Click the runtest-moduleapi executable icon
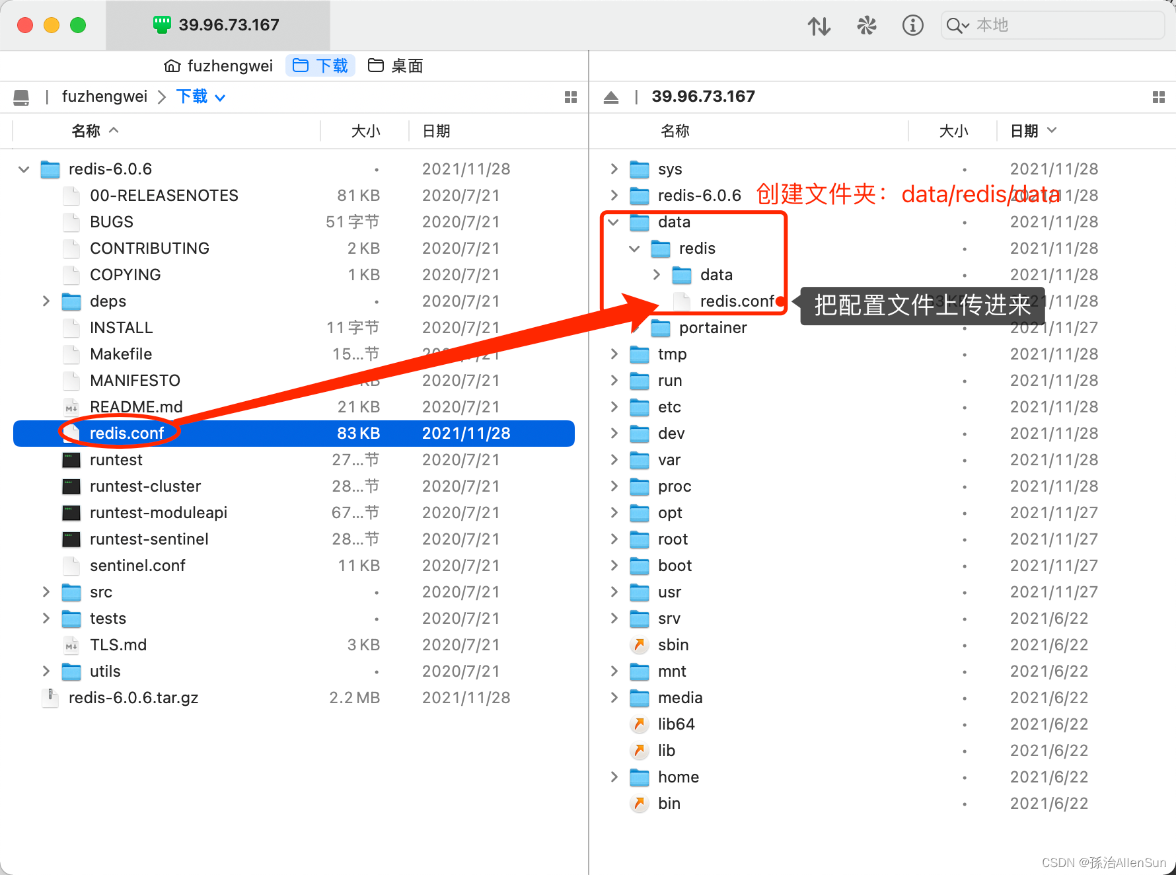1176x875 pixels. click(71, 513)
